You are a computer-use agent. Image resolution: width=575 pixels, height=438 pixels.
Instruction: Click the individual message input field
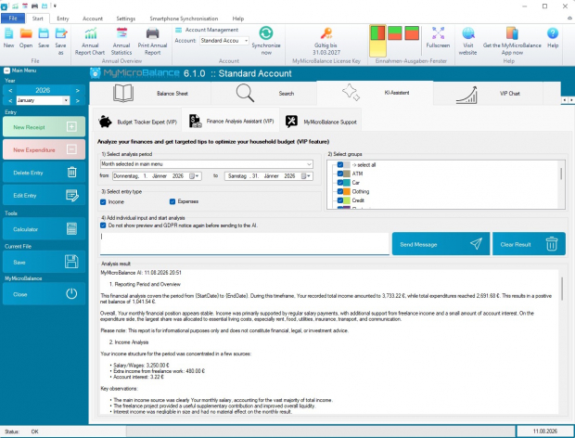(245, 243)
